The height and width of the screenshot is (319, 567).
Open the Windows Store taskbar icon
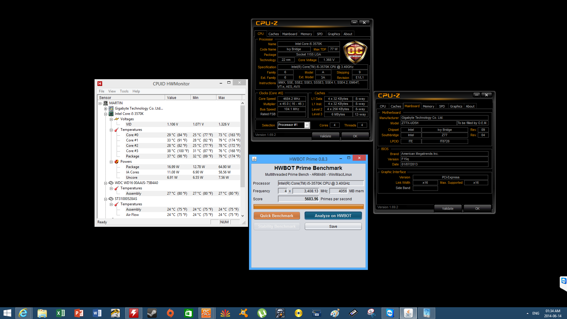[x=188, y=313]
